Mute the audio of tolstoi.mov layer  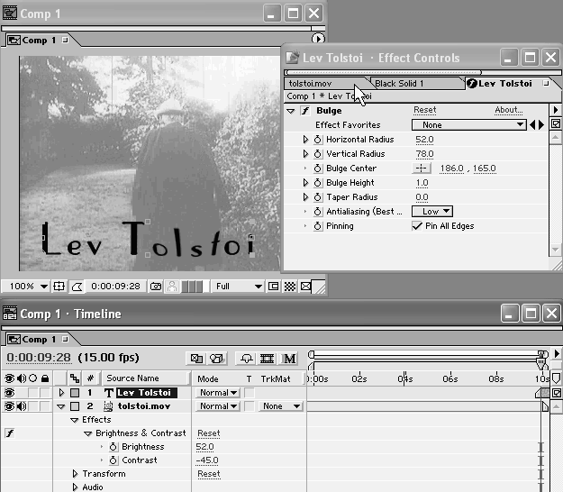(x=20, y=406)
